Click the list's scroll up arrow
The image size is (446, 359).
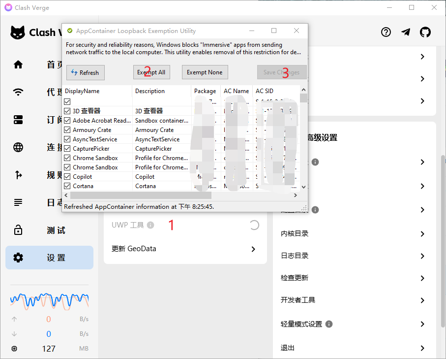[303, 90]
